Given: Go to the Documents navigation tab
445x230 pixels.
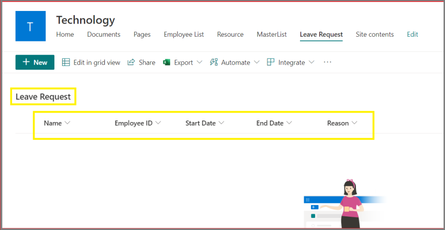Looking at the screenshot, I should pyautogui.click(x=104, y=35).
